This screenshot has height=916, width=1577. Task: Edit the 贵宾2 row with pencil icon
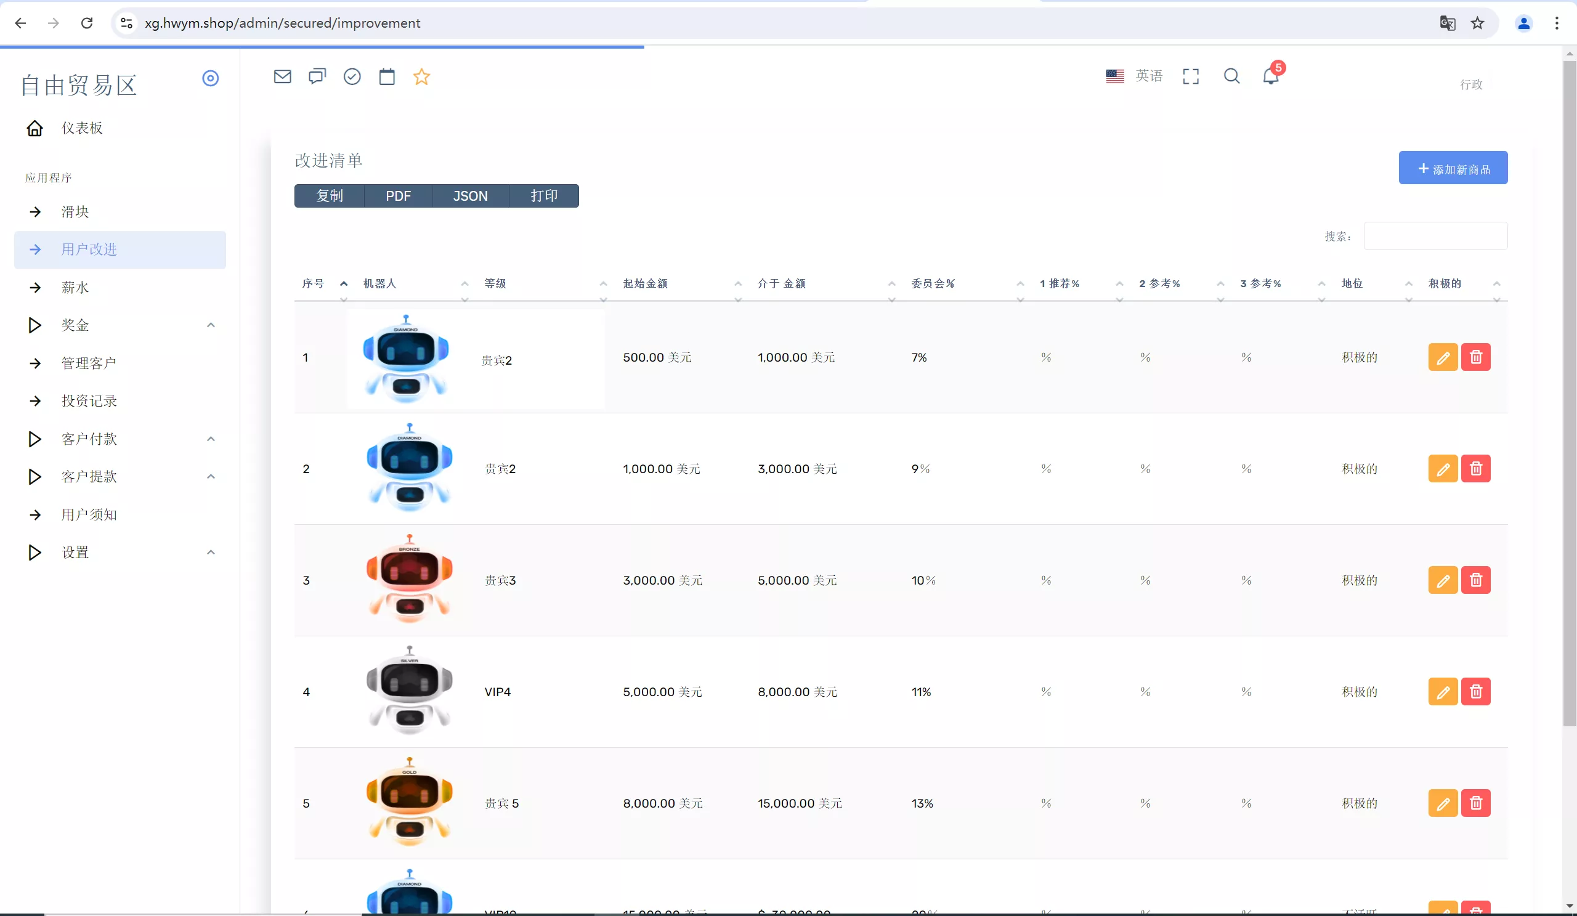(x=1443, y=357)
